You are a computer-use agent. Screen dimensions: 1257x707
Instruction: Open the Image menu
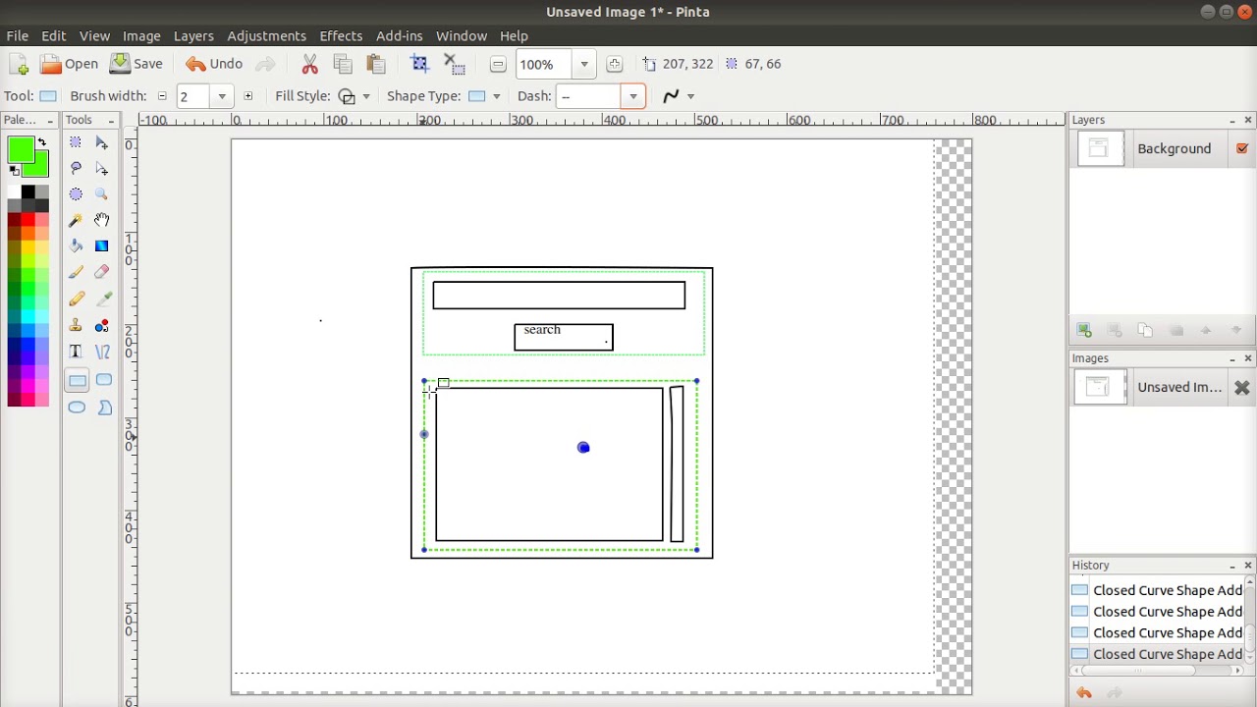(x=141, y=35)
